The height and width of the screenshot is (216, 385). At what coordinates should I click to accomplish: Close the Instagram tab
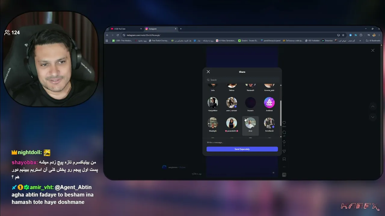176,29
